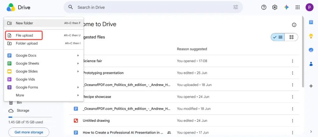Open How to Create a Professional AI Presentation file
This screenshot has width=318, height=137.
pyautogui.click(x=123, y=133)
